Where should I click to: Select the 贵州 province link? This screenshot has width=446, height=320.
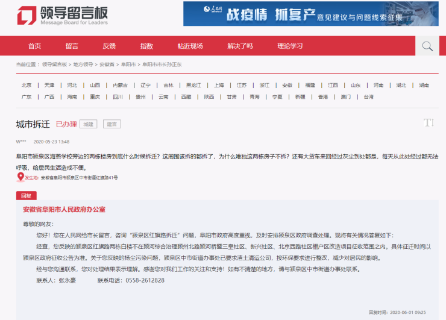click(x=140, y=96)
